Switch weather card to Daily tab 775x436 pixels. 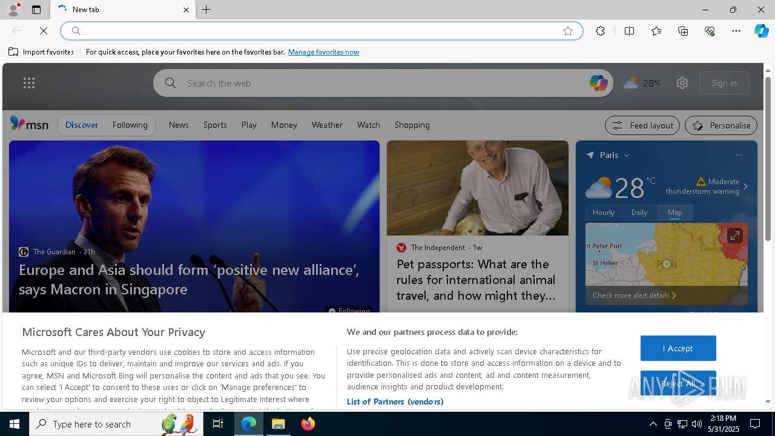coord(639,213)
